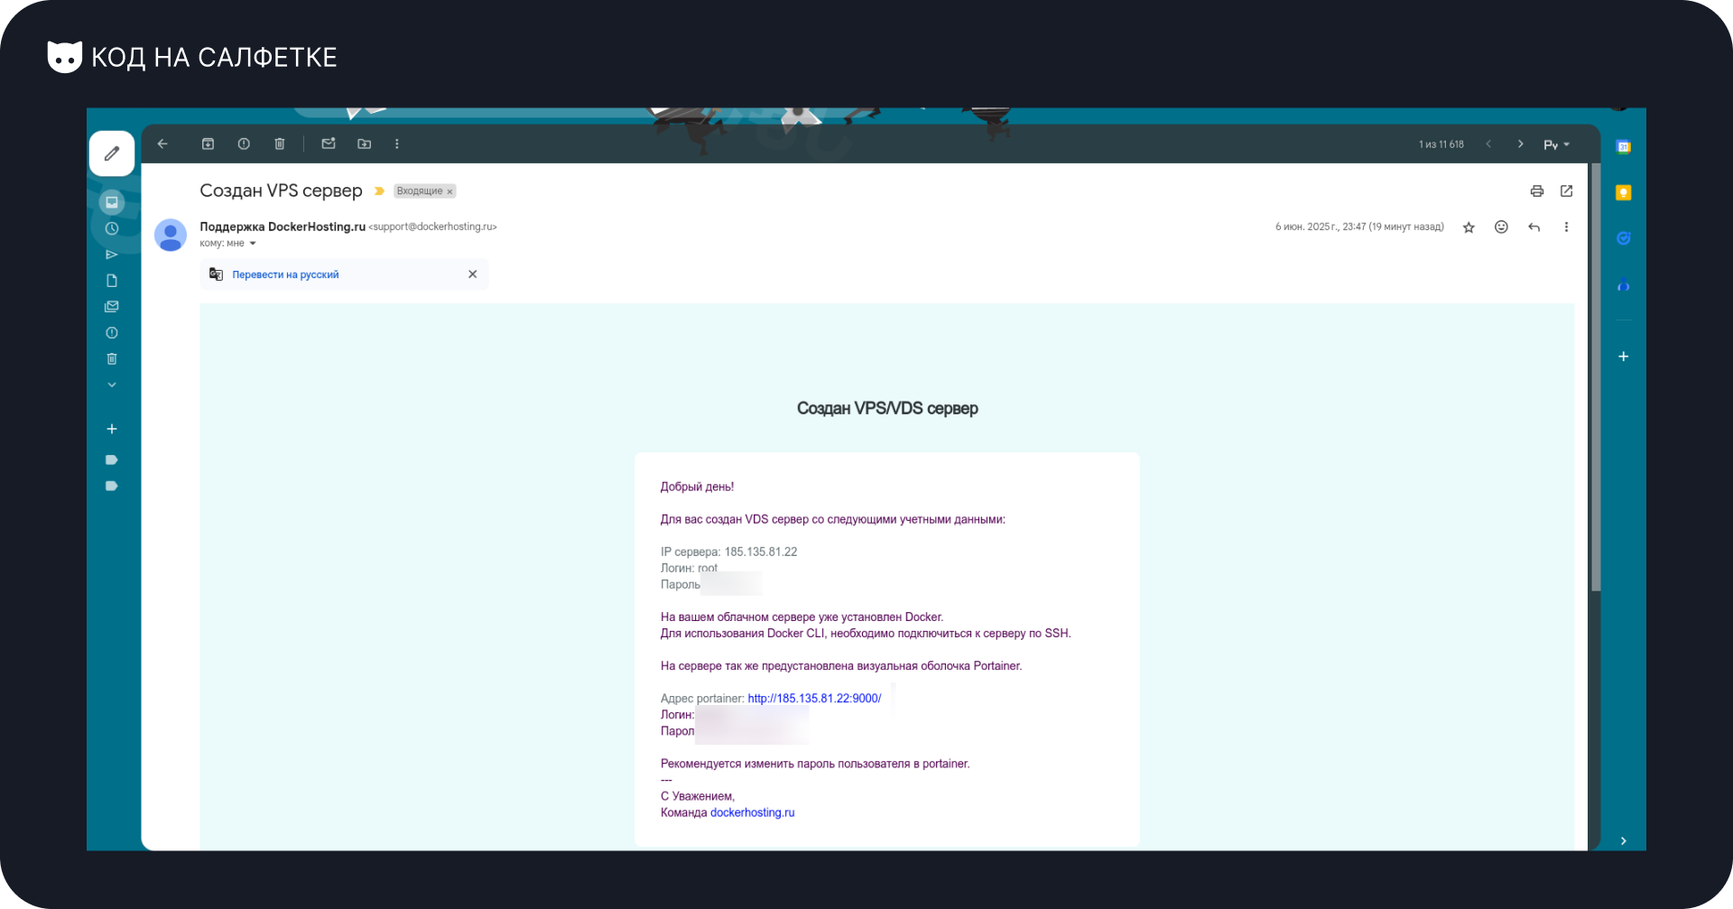This screenshot has width=1733, height=909.
Task: Open Trash folder in the sidebar
Action: tap(112, 359)
